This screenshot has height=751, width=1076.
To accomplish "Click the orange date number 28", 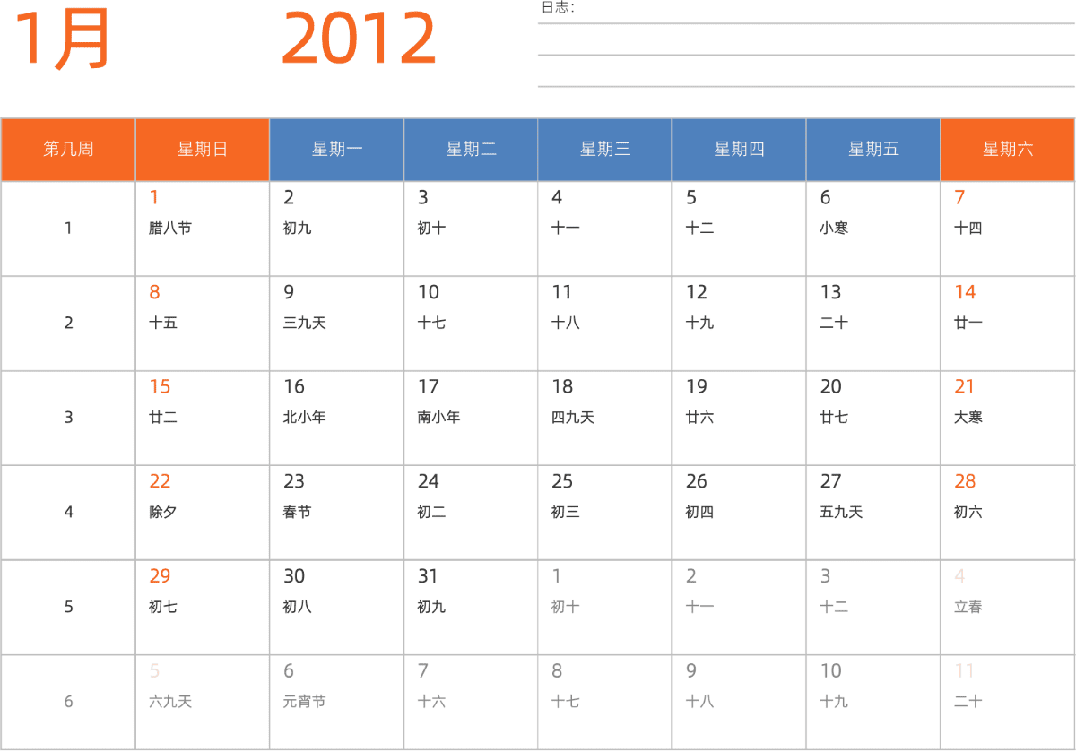I will click(965, 482).
